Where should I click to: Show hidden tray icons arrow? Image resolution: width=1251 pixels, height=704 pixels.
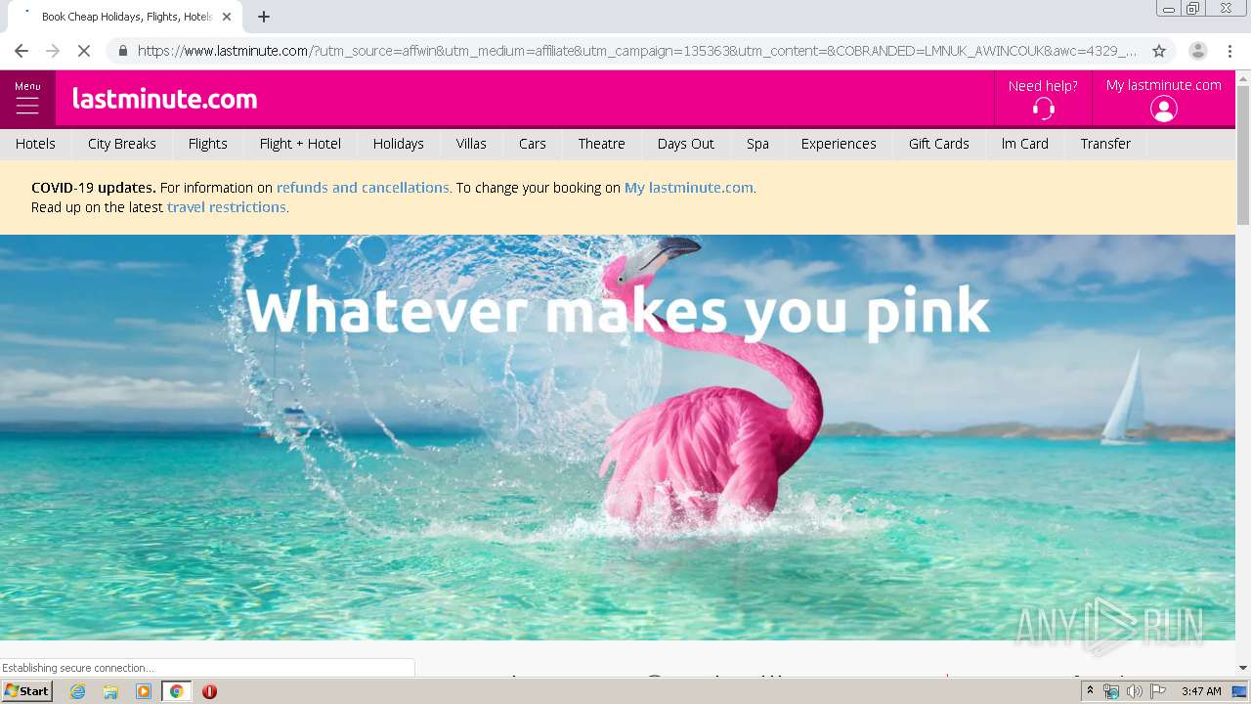[1090, 691]
